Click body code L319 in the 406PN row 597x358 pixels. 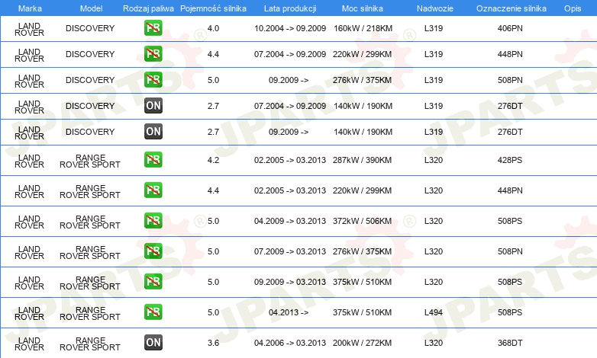(x=434, y=28)
